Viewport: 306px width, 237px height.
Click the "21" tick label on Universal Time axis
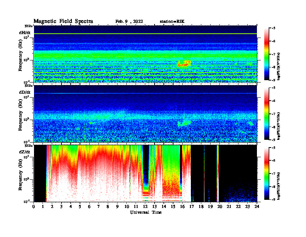pyautogui.click(x=229, y=206)
